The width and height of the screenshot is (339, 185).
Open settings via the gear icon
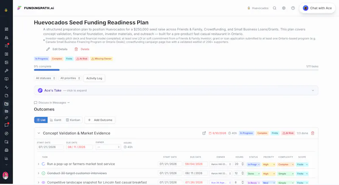click(283, 8)
